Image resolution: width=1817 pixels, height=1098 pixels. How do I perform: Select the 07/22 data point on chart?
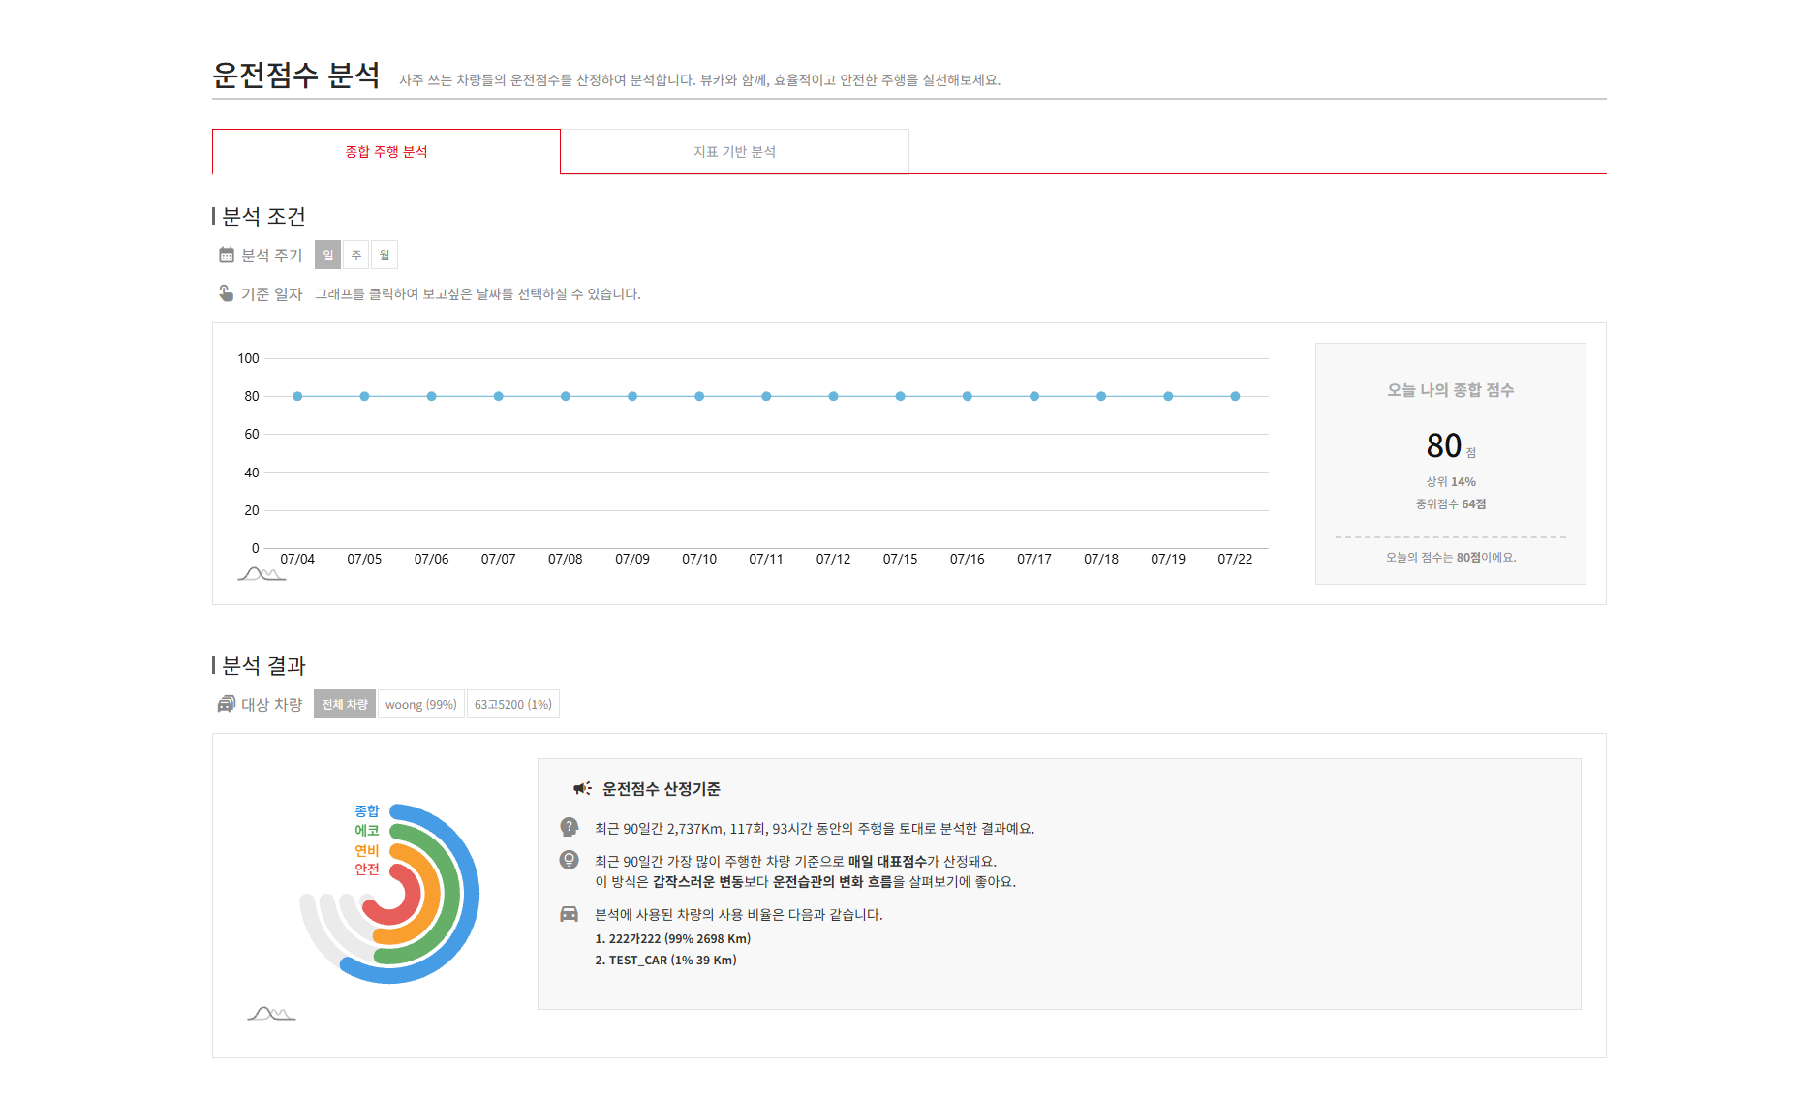tap(1235, 396)
